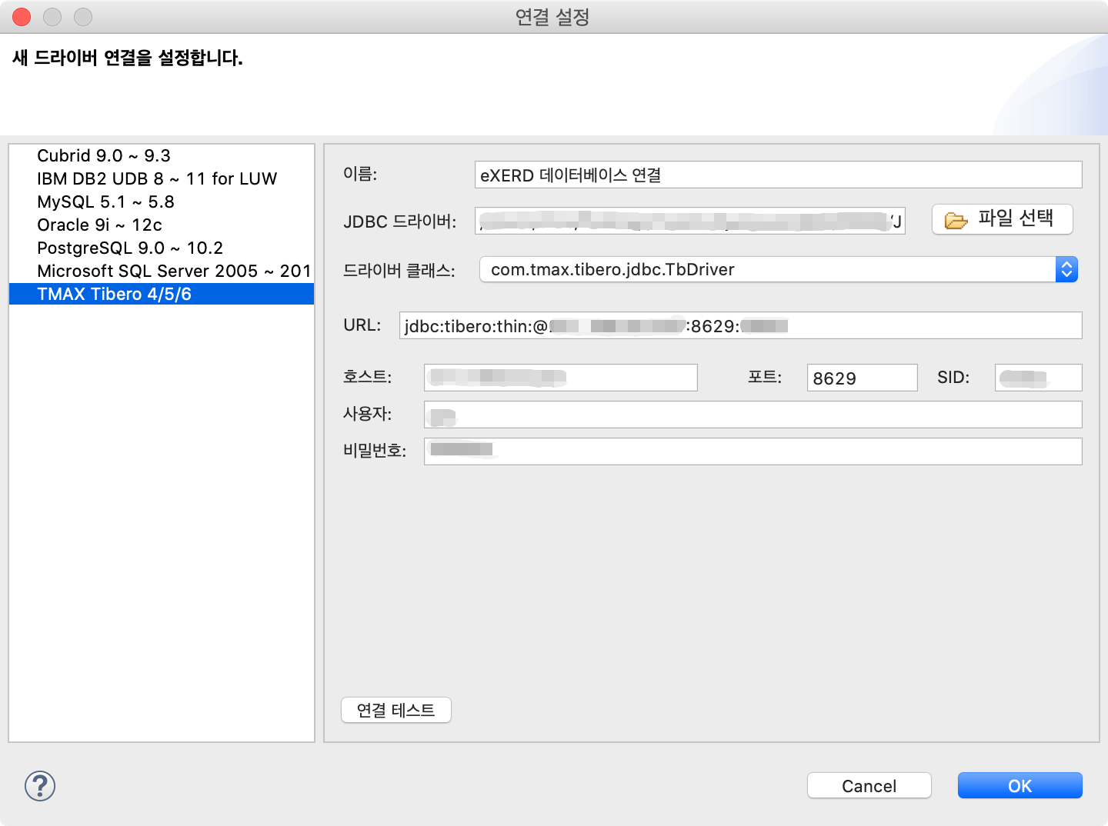Select PostgreSQL 9.0 ~ 10.2 driver
Image resolution: width=1108 pixels, height=826 pixels.
click(x=162, y=248)
